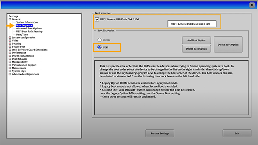The height and width of the screenshot is (145, 258).
Task: Expand the Virtualization Support node
Action: click(x=10, y=65)
